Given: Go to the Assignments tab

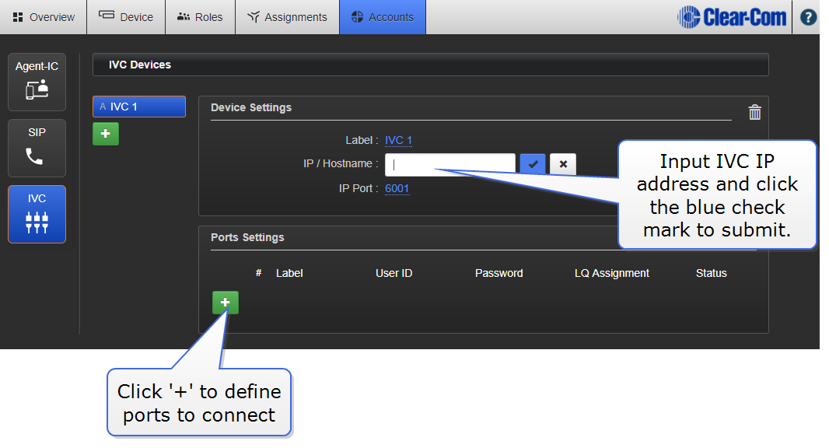Looking at the screenshot, I should pyautogui.click(x=287, y=17).
